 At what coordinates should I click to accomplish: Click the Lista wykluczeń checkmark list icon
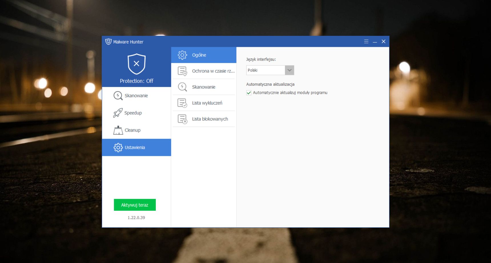pos(182,103)
